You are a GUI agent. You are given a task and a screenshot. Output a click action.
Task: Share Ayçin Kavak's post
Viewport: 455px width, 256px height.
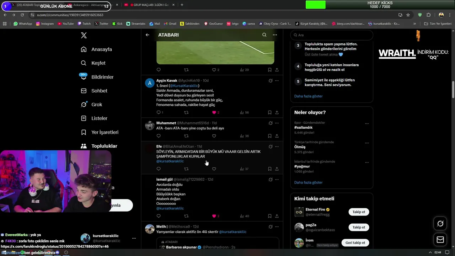(277, 112)
